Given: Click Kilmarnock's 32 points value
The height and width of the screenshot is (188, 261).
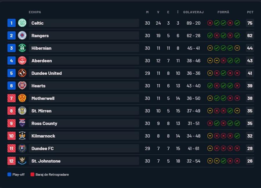Looking at the screenshot, I should 250,136.
